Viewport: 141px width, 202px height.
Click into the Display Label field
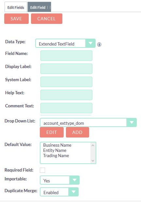click(x=66, y=69)
